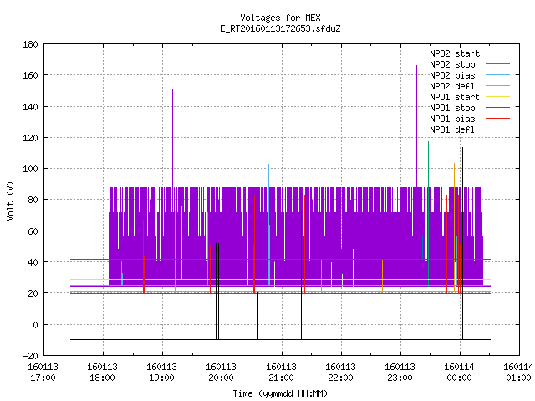Click the x-axis tick label 160113 20:00
The height and width of the screenshot is (401, 535).
click(x=221, y=373)
